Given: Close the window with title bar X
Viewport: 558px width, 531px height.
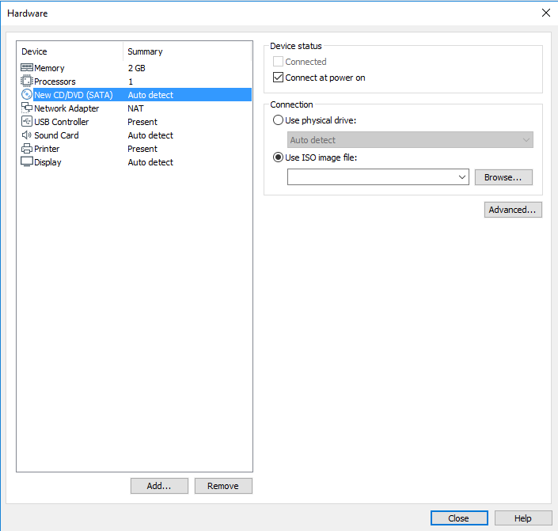Looking at the screenshot, I should tap(546, 13).
